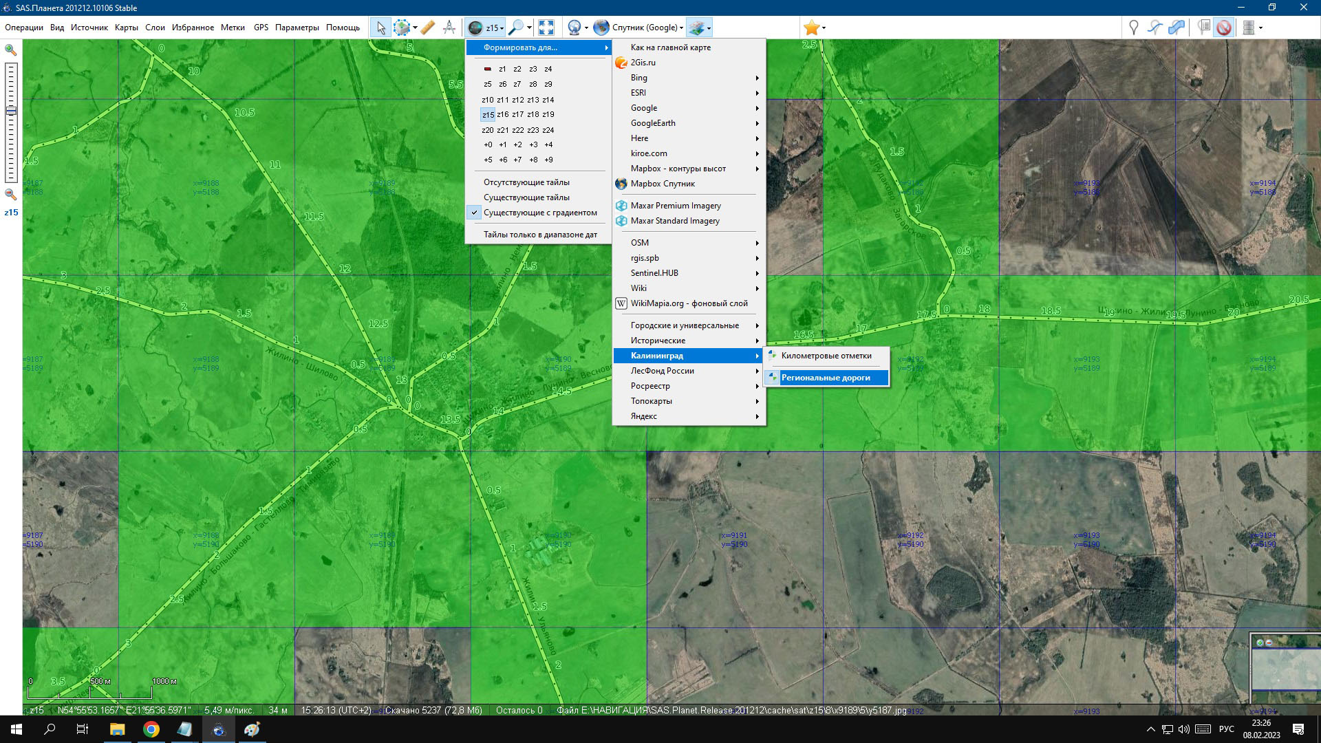
Task: Click the placemark pin icon in toolbar
Action: pyautogui.click(x=1133, y=28)
